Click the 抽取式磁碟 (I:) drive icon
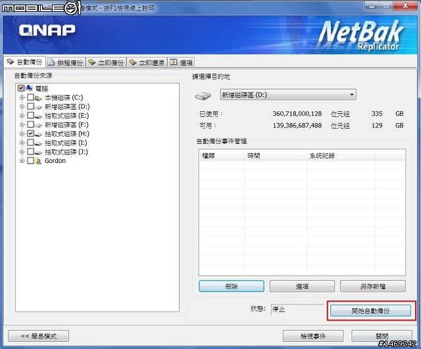Image resolution: width=421 pixels, height=349 pixels. [x=38, y=143]
